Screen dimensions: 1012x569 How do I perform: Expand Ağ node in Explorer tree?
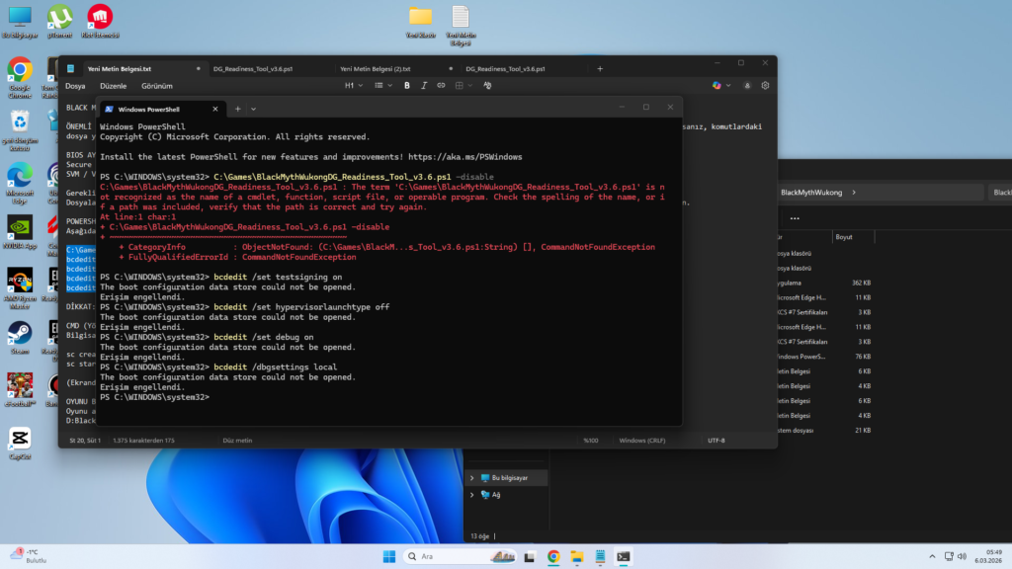tap(471, 495)
